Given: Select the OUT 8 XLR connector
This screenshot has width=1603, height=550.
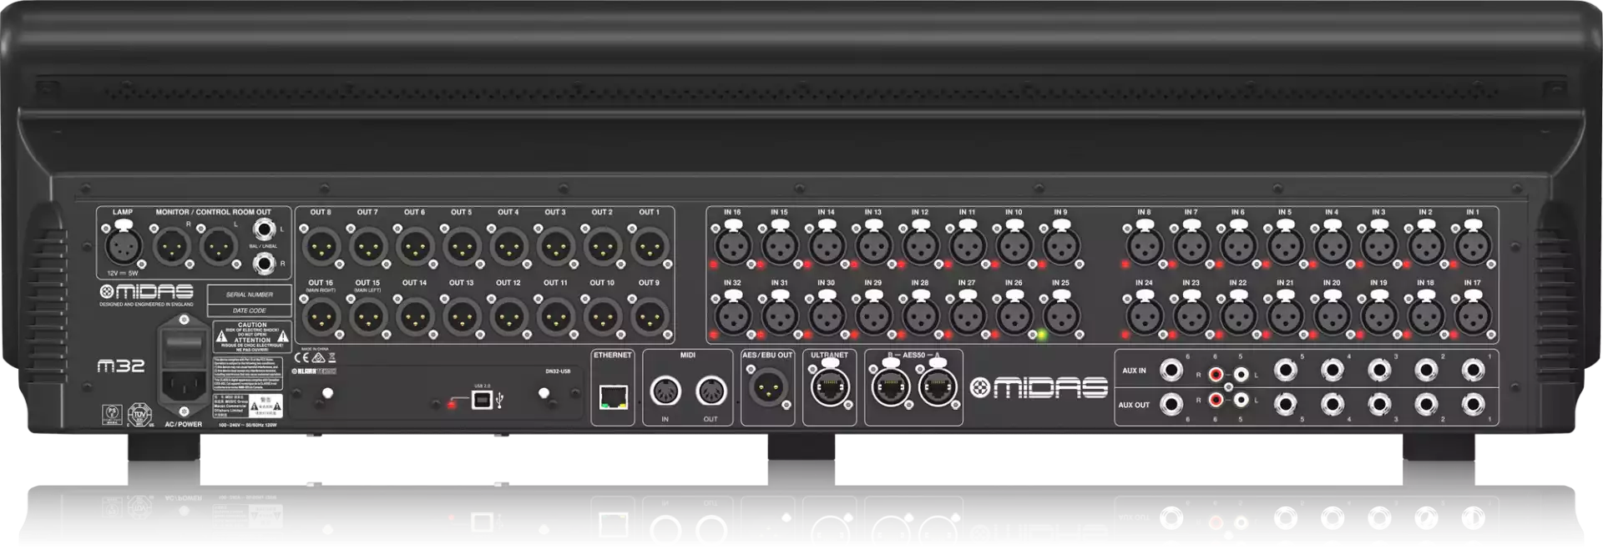Looking at the screenshot, I should tap(321, 247).
